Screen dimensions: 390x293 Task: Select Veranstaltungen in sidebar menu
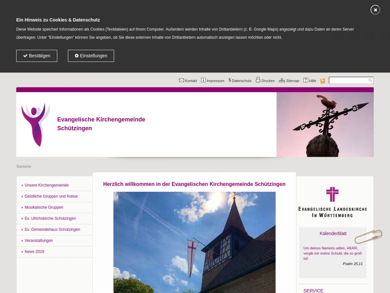pos(39,241)
